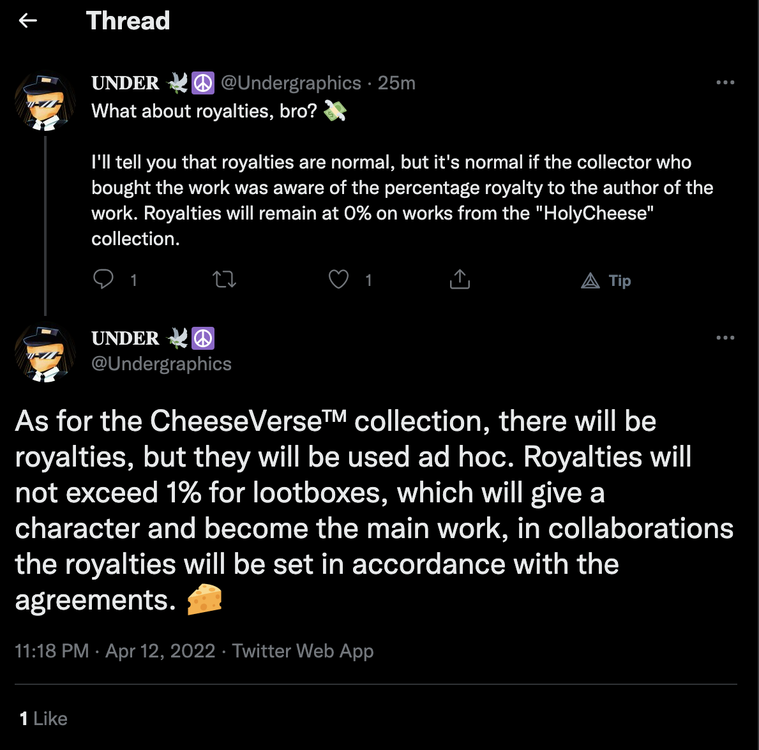The width and height of the screenshot is (759, 750).
Task: Click the Twitter Web App source link
Action: pos(303,651)
